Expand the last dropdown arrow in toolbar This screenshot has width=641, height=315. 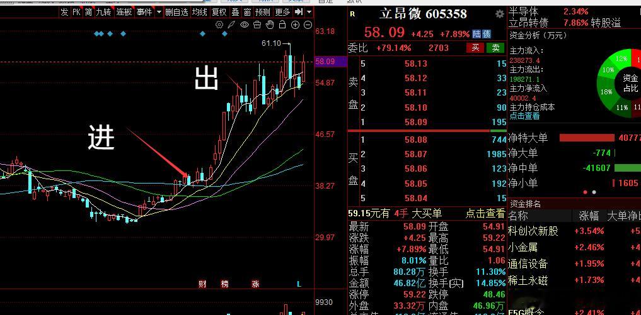point(309,12)
